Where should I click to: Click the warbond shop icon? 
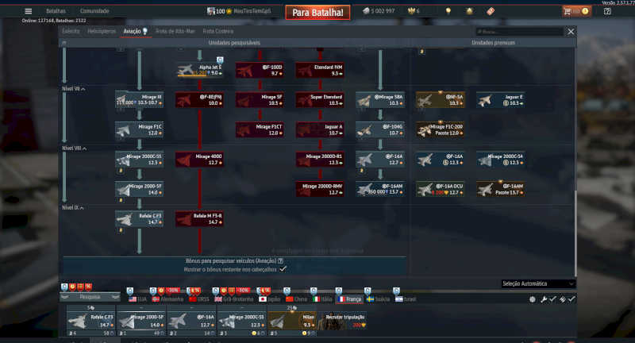(469, 11)
